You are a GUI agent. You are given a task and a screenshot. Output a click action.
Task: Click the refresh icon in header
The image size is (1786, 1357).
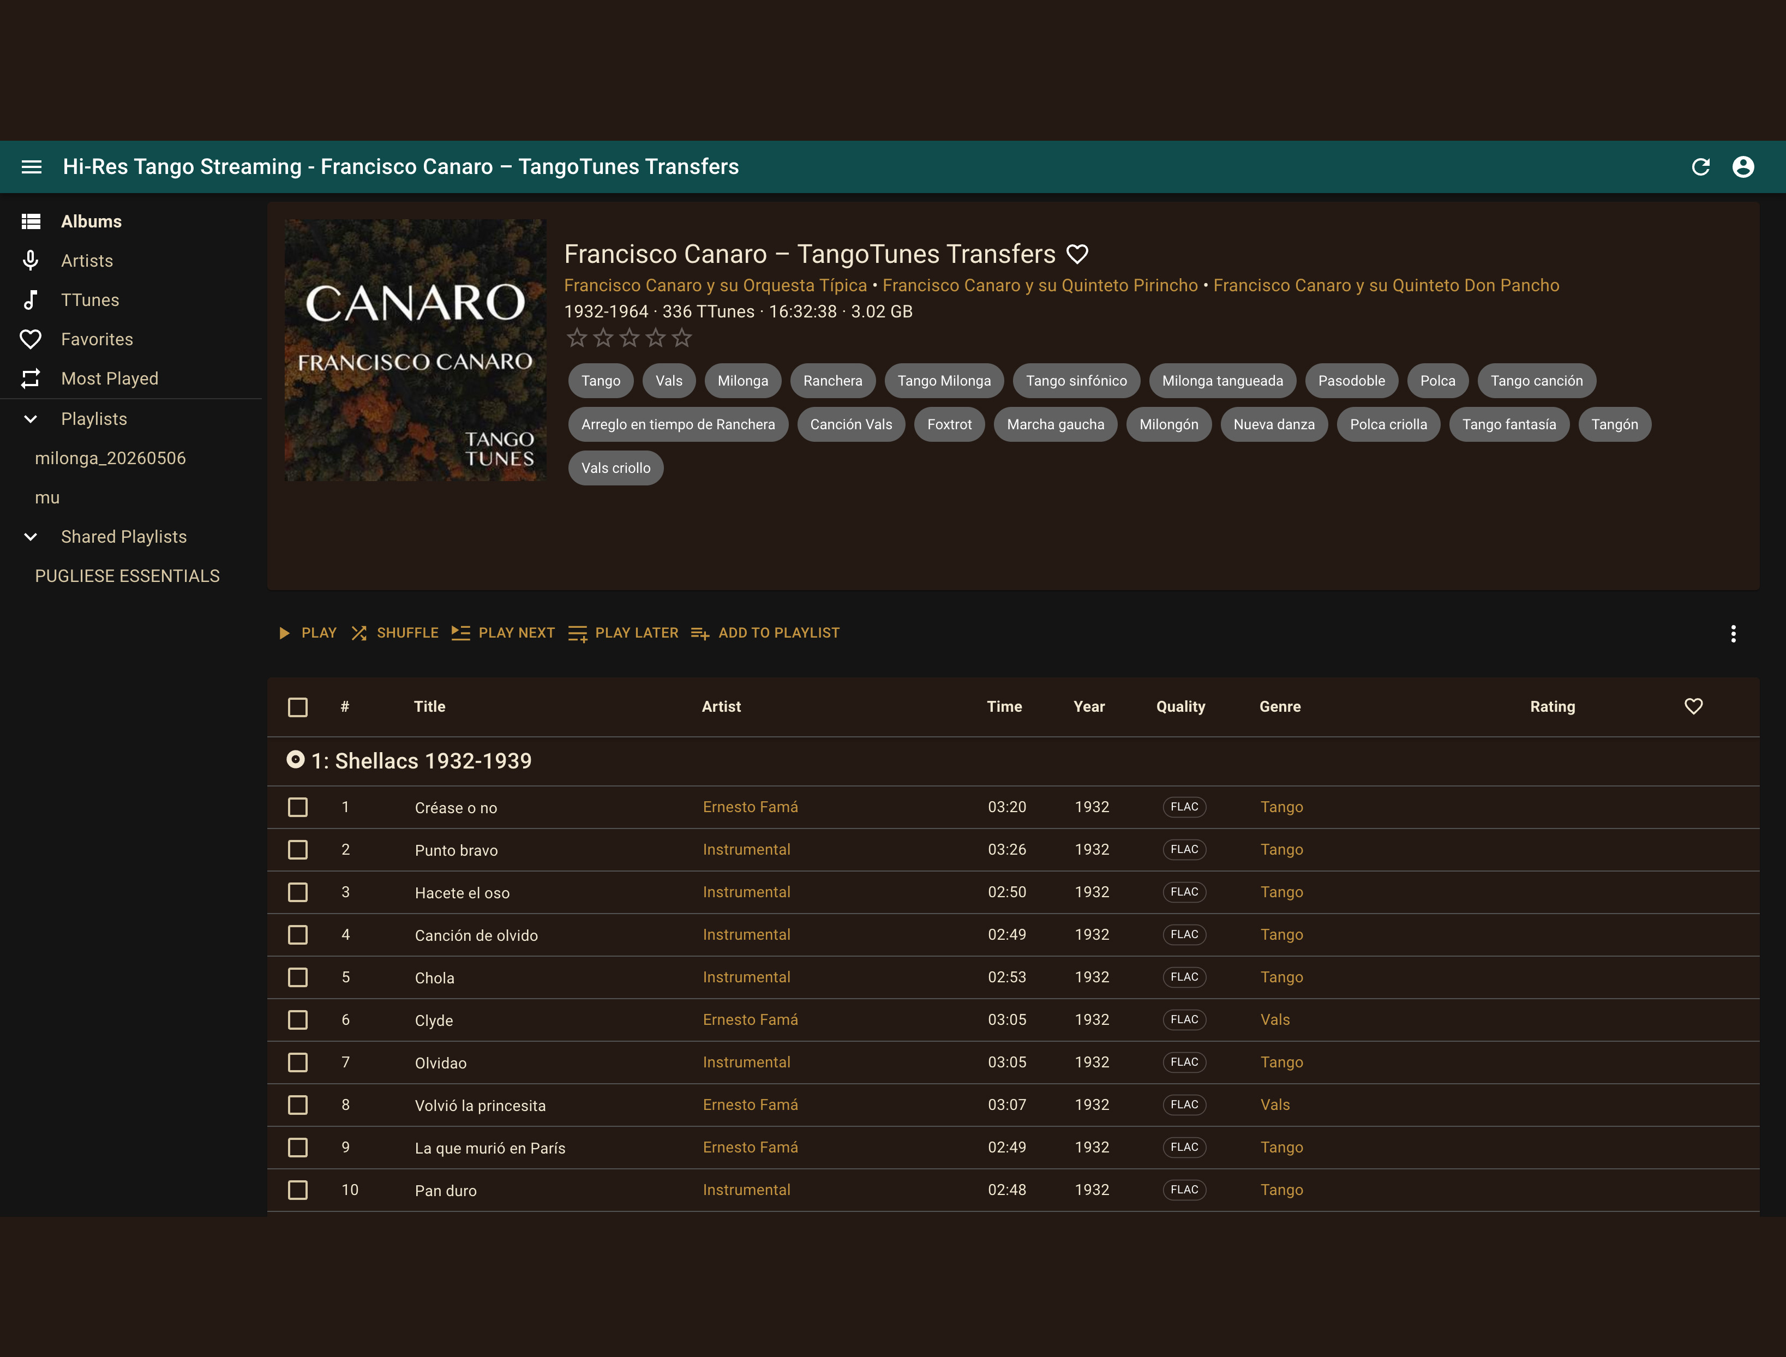tap(1700, 166)
